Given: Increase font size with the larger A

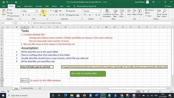Looking at the screenshot, I should coord(43,11).
